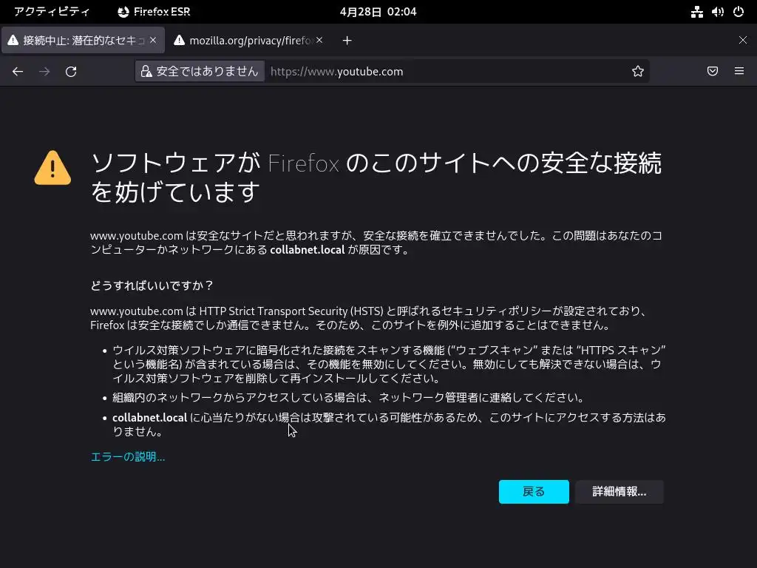Click the yellow warning triangle icon
The image size is (757, 568).
click(52, 168)
